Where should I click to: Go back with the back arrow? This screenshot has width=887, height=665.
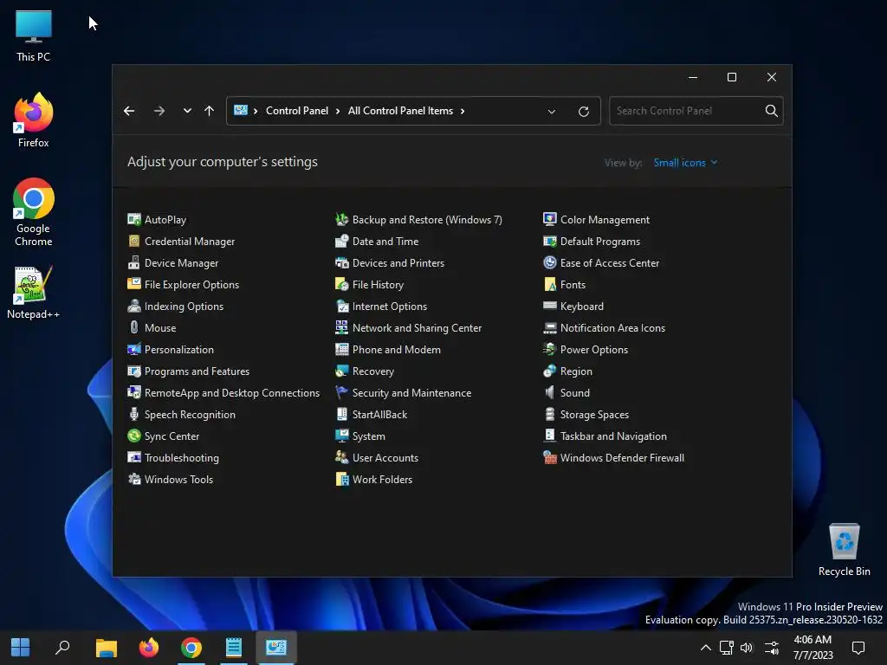pos(129,111)
